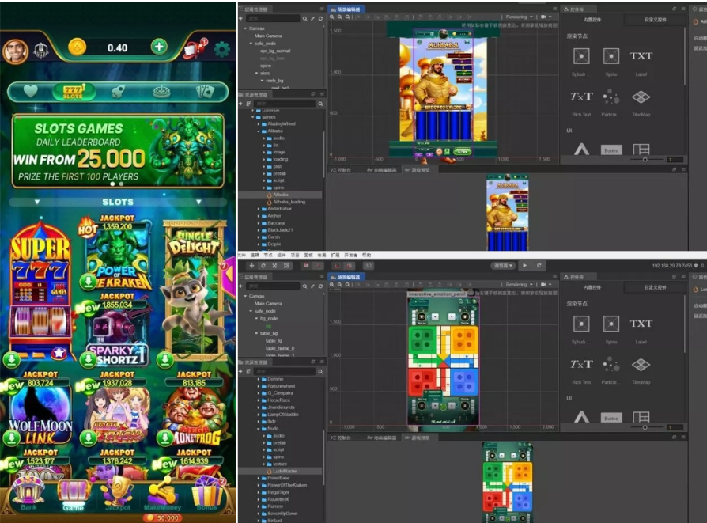Select the TXT Label node in the Alibaba editor
This screenshot has height=523, width=707.
coord(641,56)
